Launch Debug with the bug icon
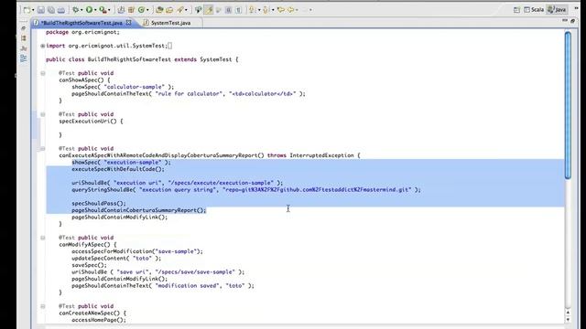 76,10
